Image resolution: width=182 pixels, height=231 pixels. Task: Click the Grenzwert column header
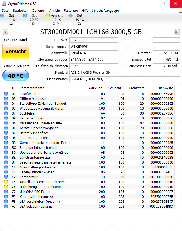tap(136, 88)
